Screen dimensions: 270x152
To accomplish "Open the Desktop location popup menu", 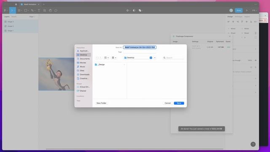I will click(138, 58).
